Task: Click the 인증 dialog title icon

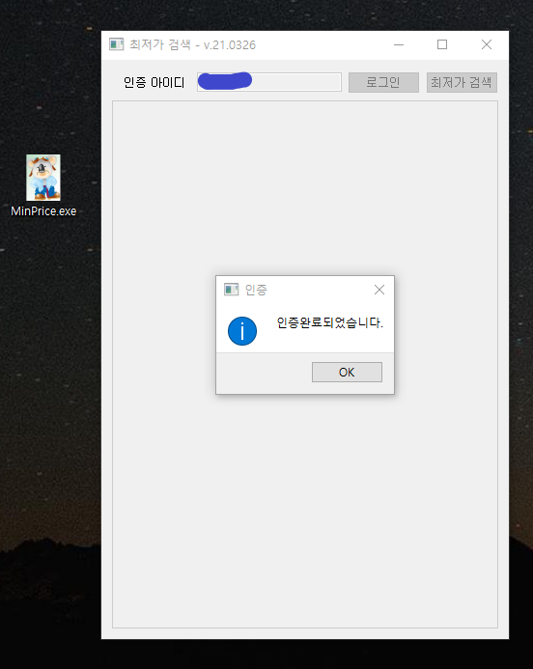Action: (x=232, y=290)
